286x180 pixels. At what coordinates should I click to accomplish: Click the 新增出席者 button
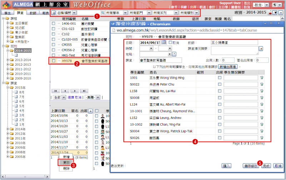[228, 67]
